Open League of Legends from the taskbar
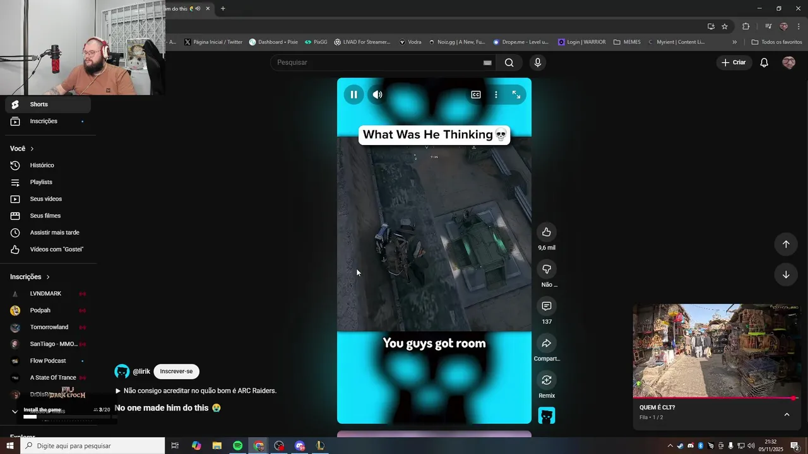The image size is (808, 454). click(x=320, y=446)
